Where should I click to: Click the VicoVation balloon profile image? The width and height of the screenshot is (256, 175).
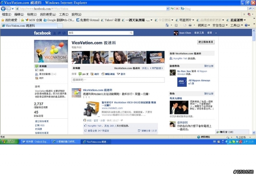pos(51,51)
